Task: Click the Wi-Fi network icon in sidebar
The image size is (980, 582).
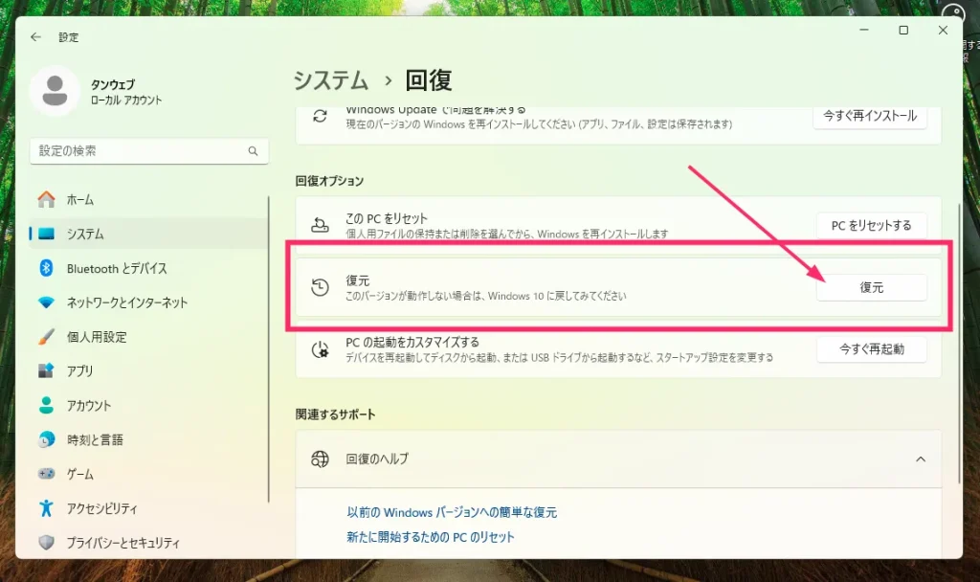Action: [x=46, y=302]
